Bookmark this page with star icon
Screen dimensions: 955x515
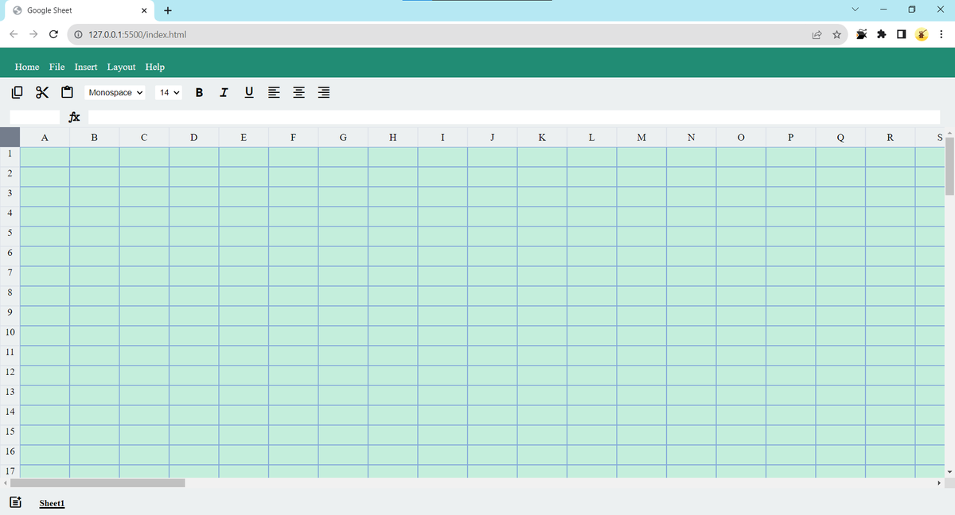click(837, 35)
